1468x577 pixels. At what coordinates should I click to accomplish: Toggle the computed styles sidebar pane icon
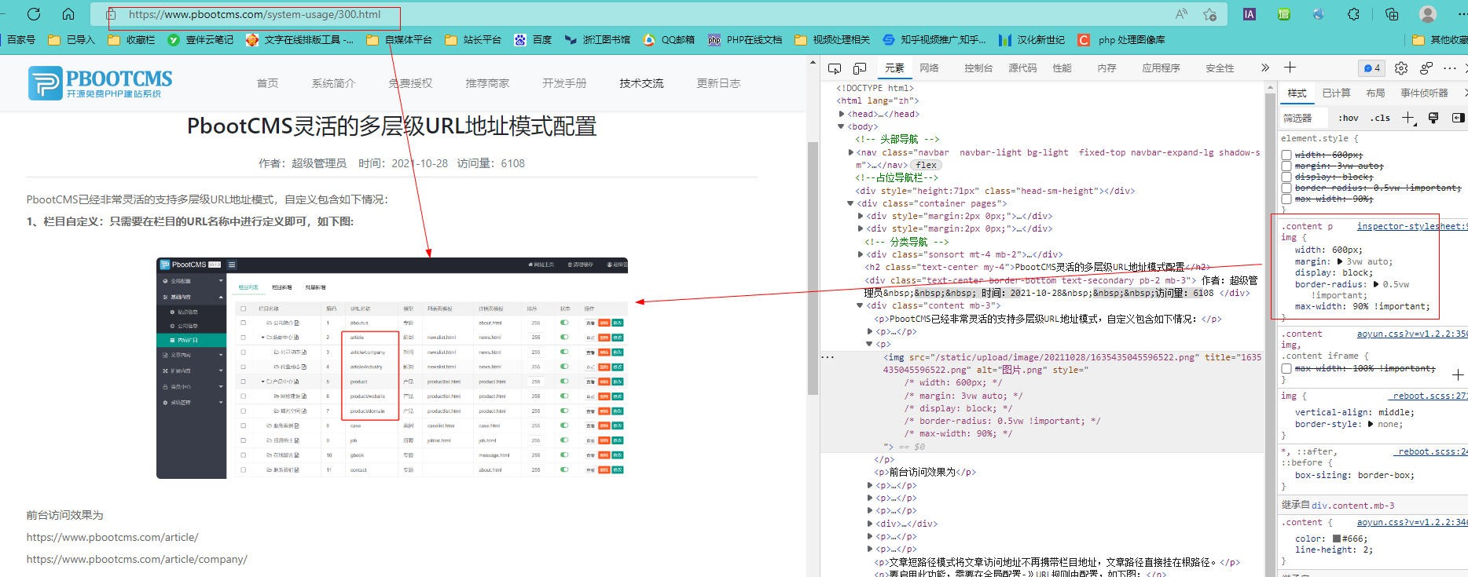click(1458, 118)
